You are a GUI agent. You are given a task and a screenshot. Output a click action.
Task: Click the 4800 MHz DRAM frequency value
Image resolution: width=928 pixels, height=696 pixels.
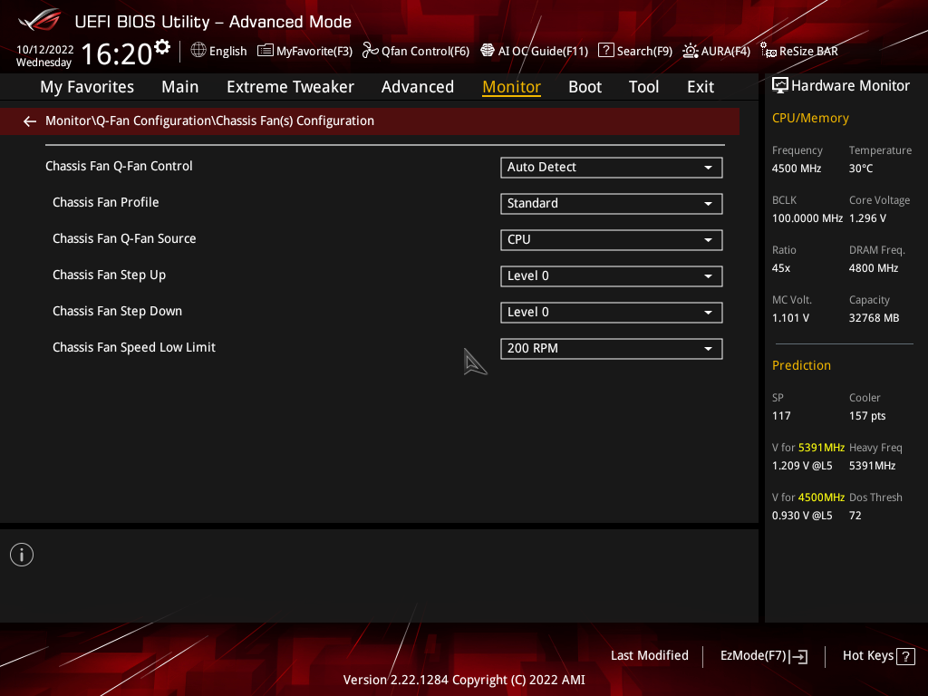coord(874,268)
